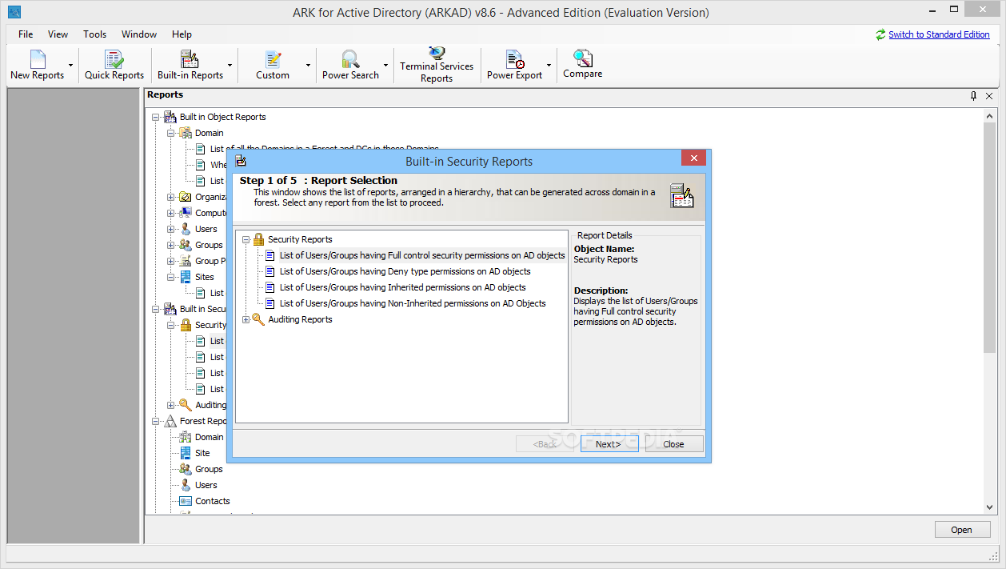Image resolution: width=1006 pixels, height=569 pixels.
Task: Click the Switch to Standard Edition refresh icon
Action: 880,34
